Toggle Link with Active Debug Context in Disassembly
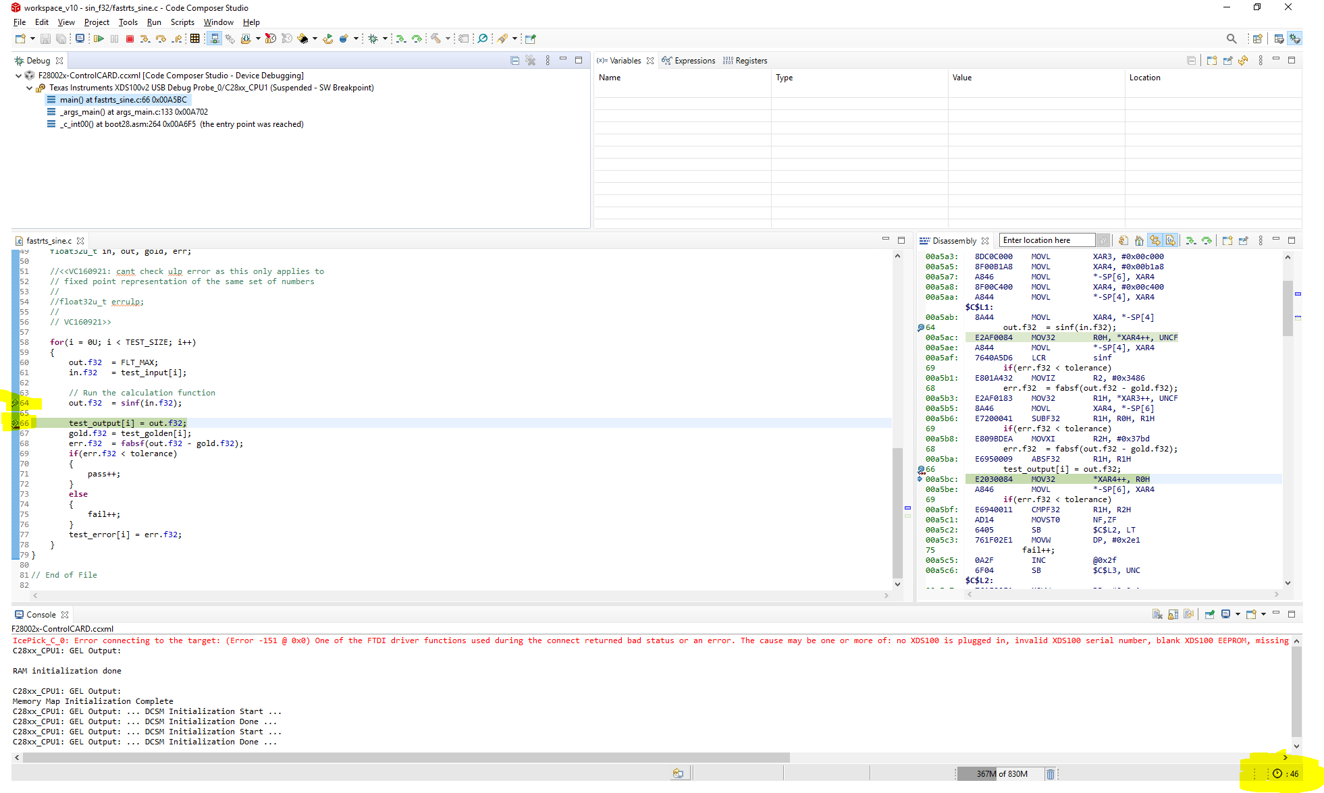Viewport: 1324px width, 793px height. point(1155,241)
